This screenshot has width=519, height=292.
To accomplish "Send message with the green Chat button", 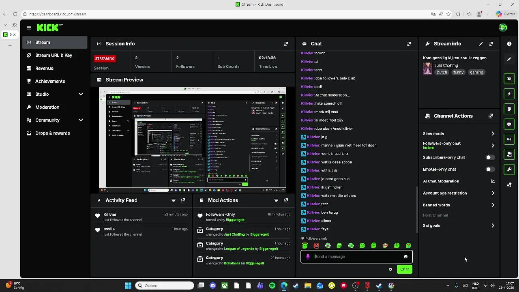I will [x=404, y=269].
